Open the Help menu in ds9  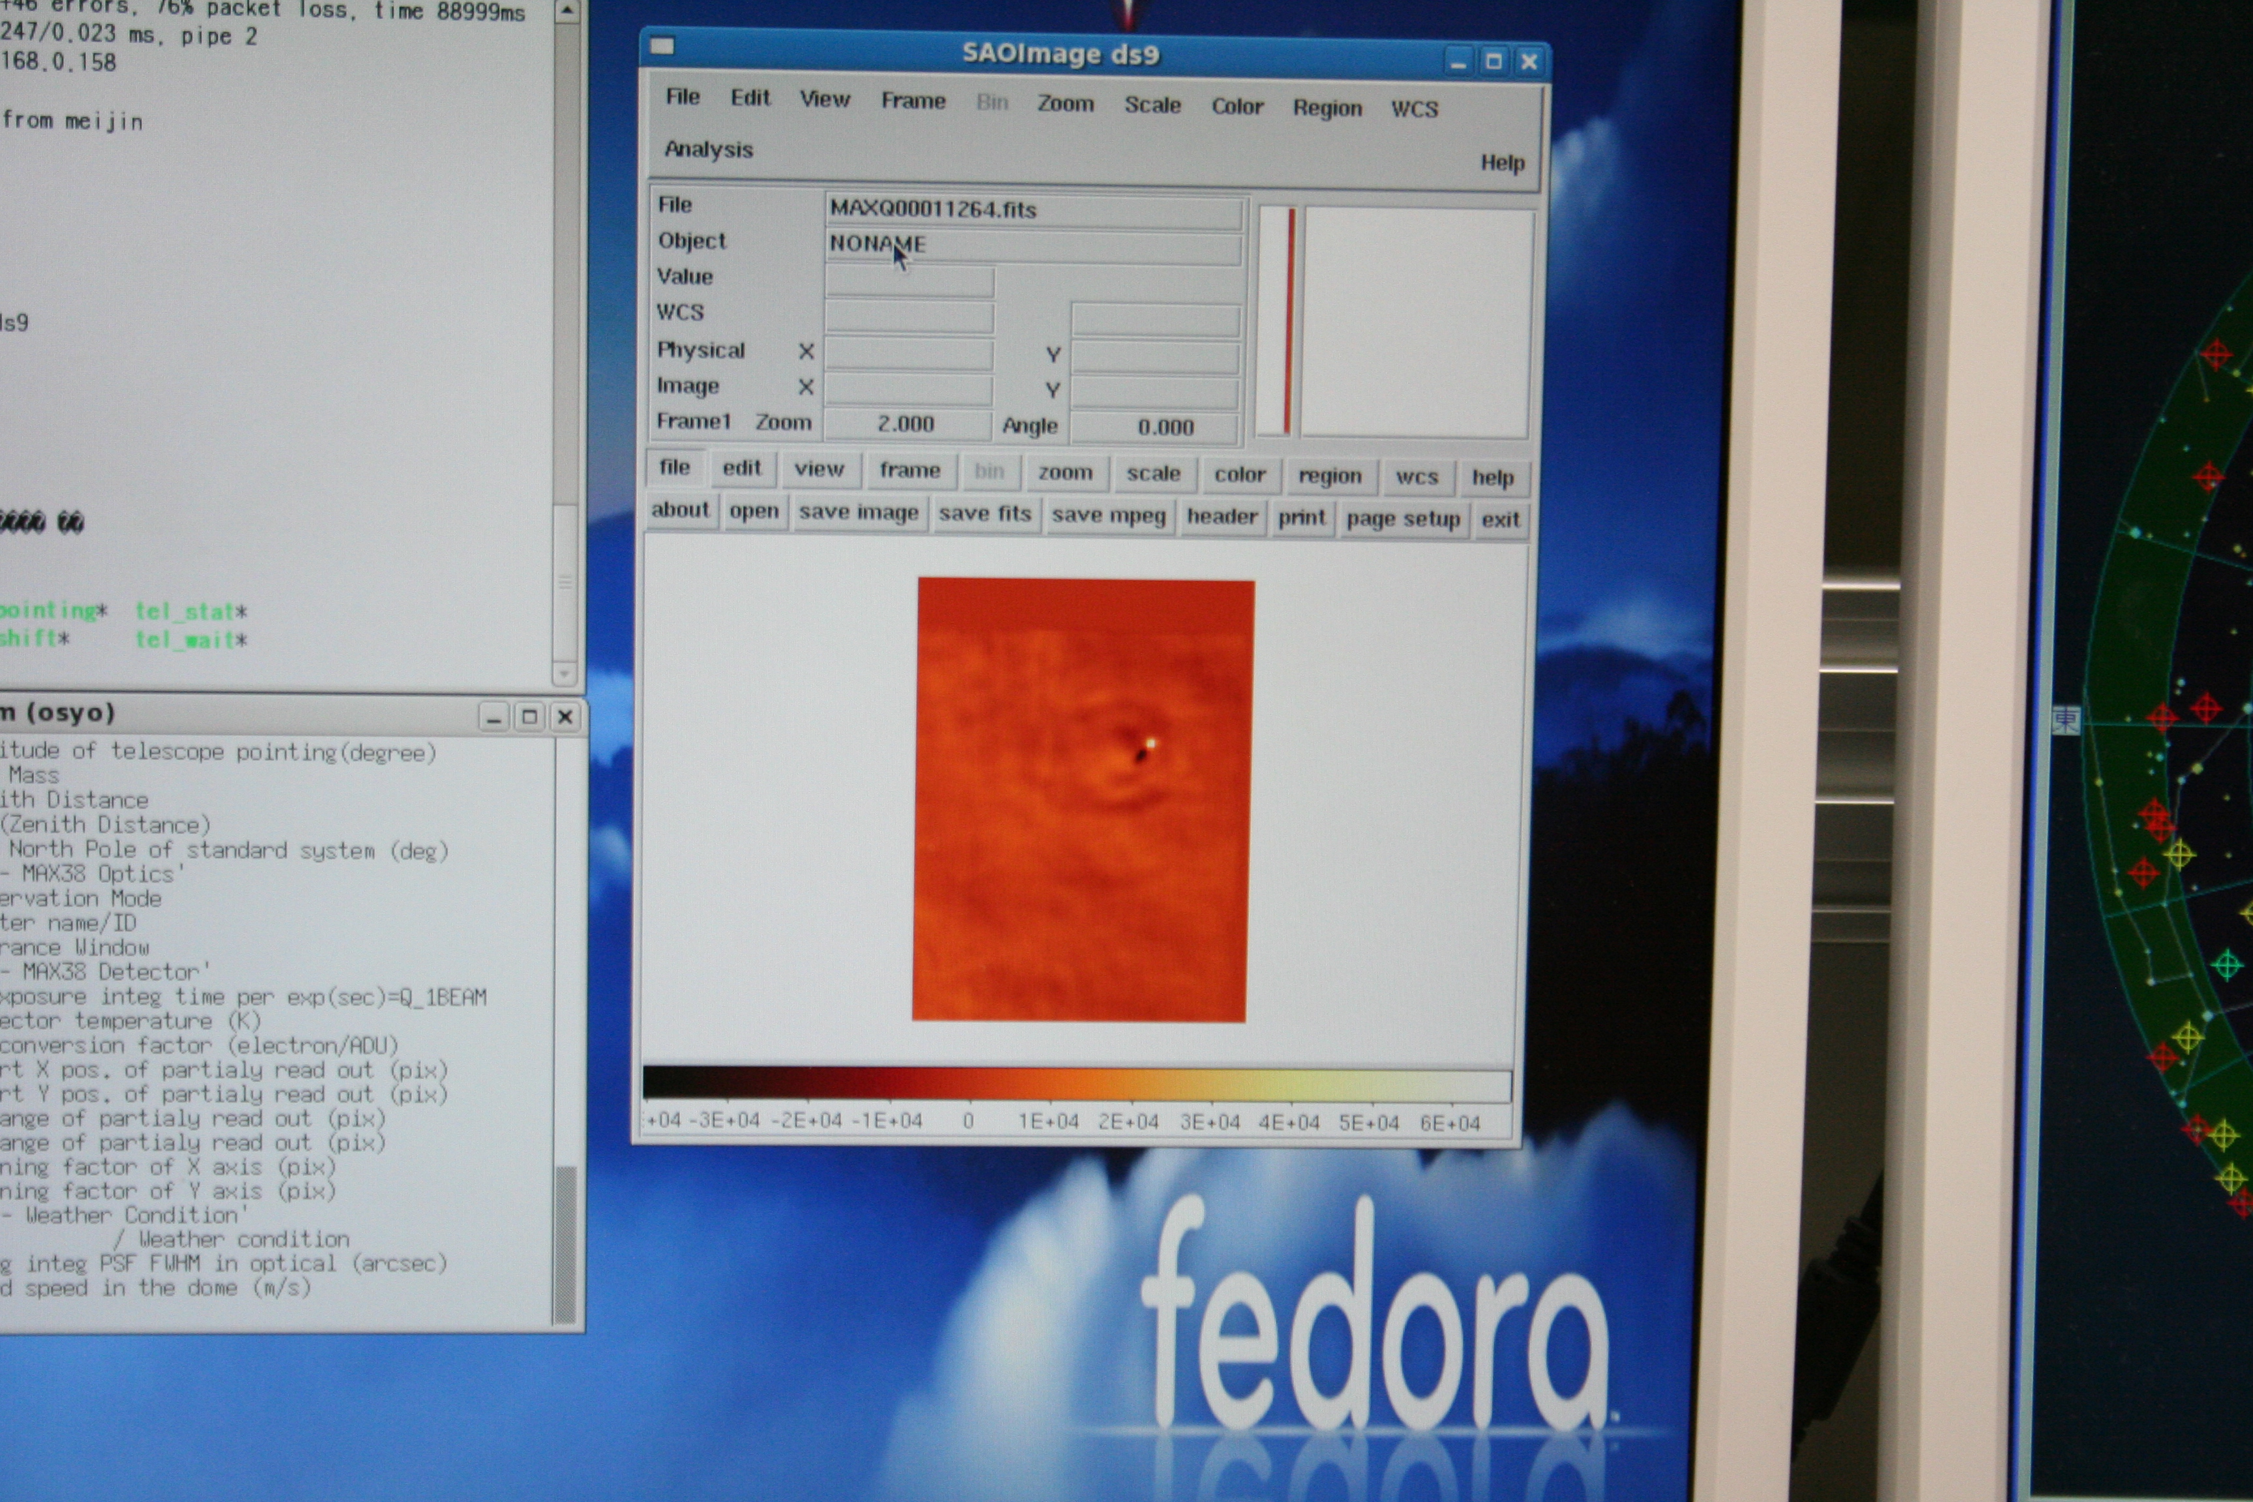(1502, 163)
